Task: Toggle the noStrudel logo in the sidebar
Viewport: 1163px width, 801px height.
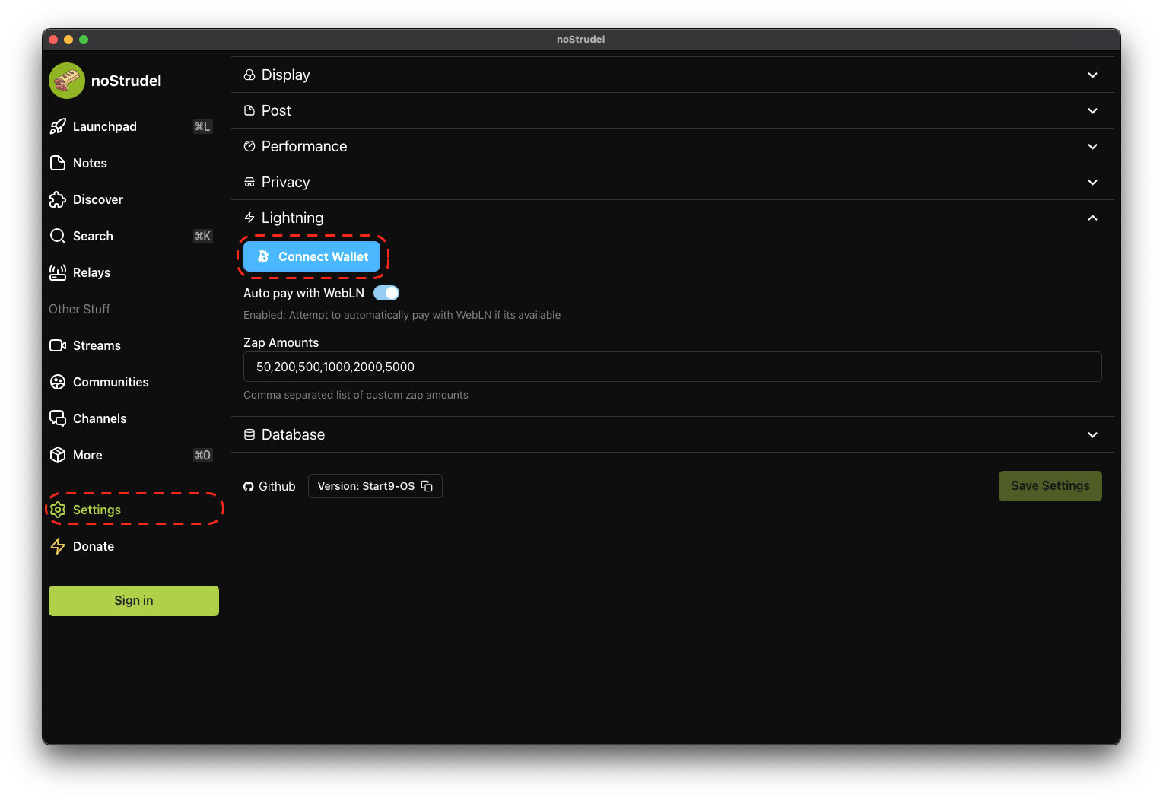Action: [x=66, y=80]
